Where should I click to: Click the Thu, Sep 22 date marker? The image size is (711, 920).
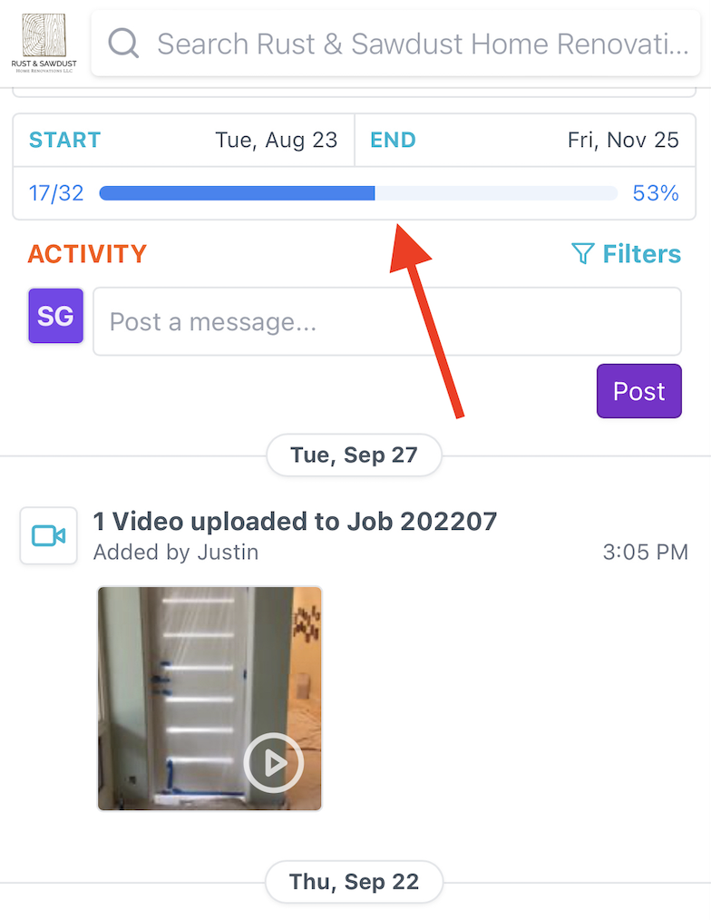(x=355, y=882)
